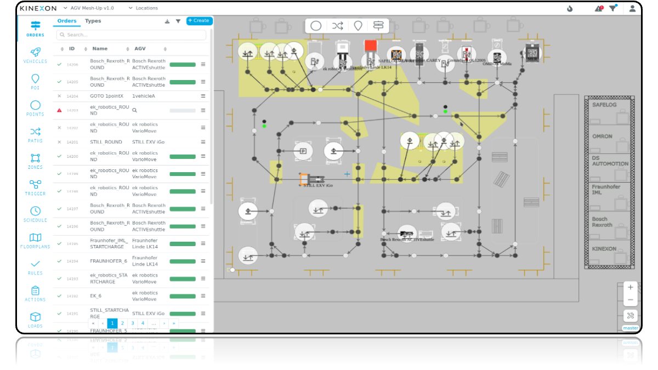Open the Zones sidebar section

35,161
